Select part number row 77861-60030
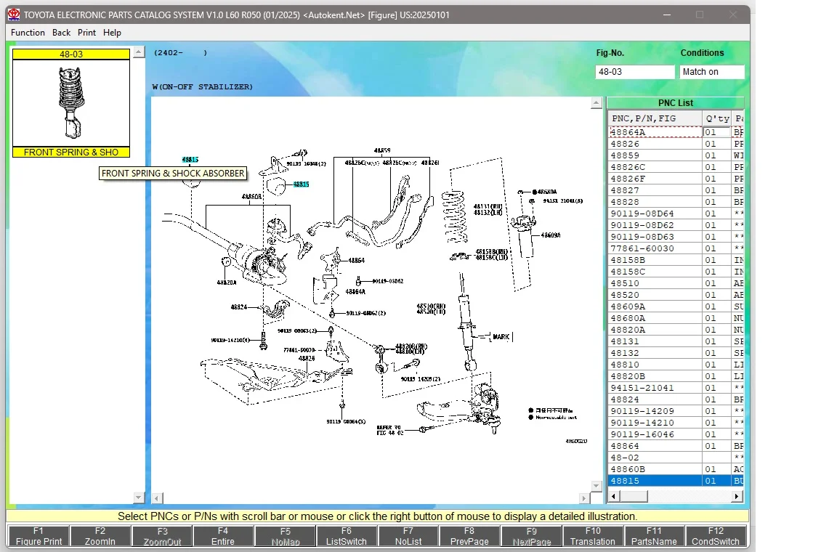The width and height of the screenshot is (837, 552). coord(675,248)
